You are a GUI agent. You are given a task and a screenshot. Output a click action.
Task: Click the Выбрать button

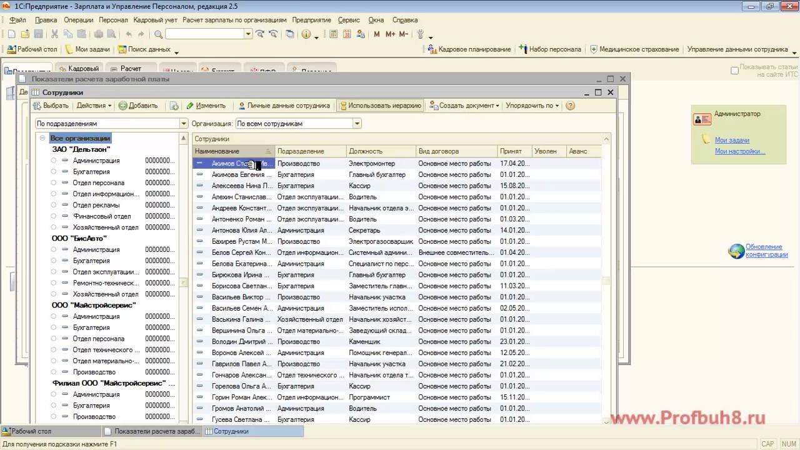click(x=51, y=106)
